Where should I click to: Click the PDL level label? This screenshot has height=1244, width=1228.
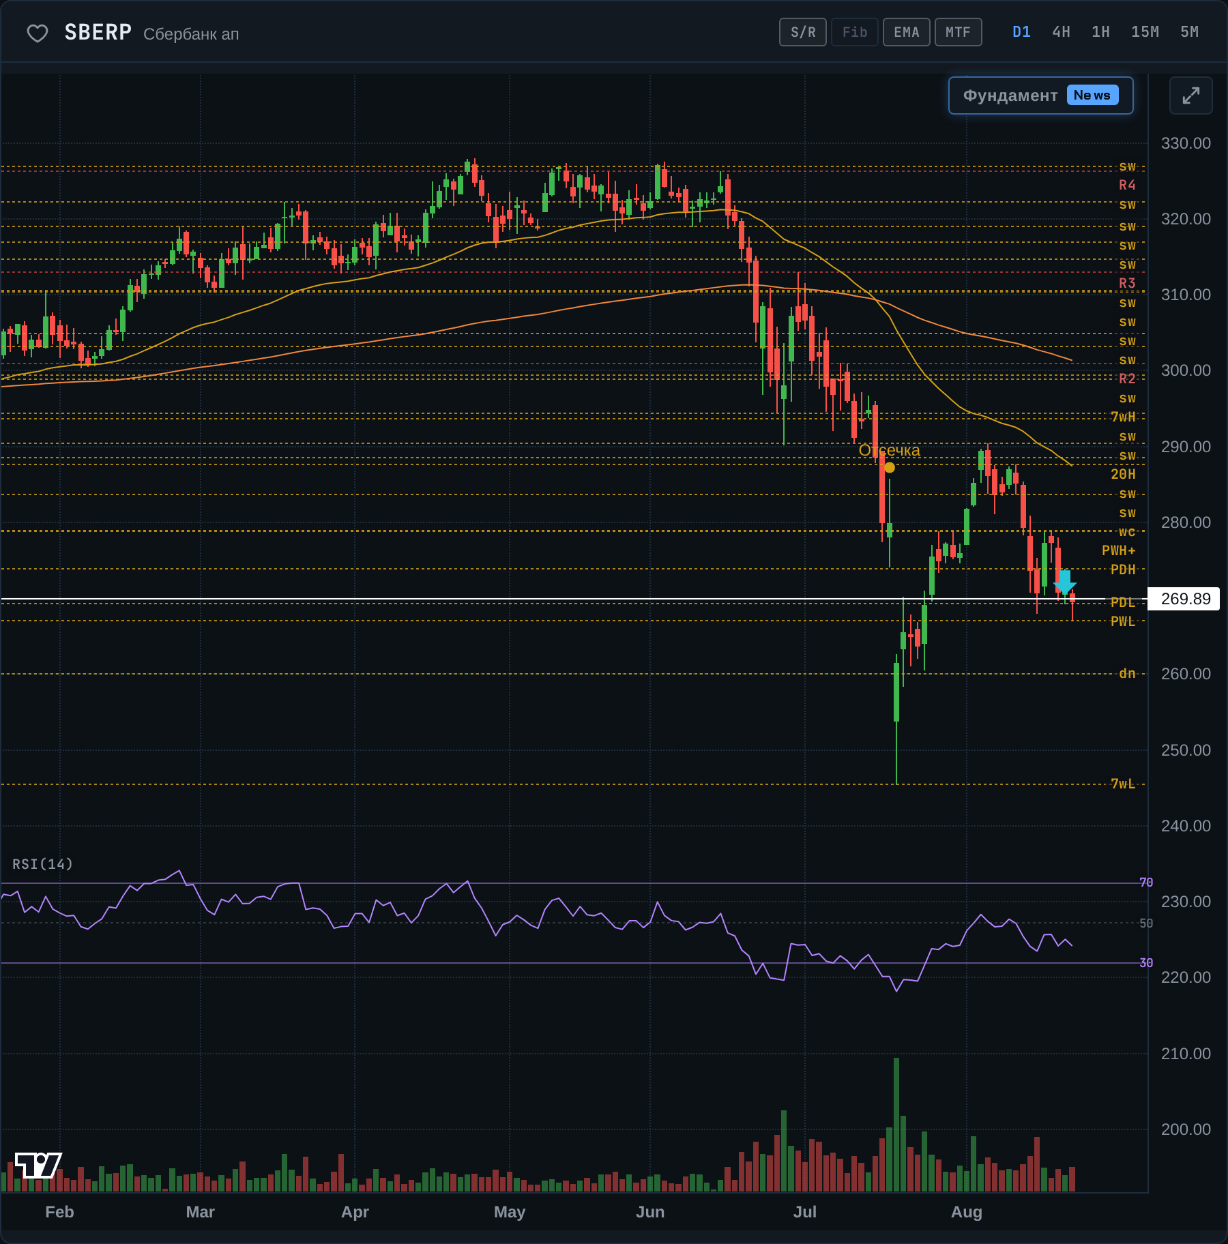coord(1123,602)
